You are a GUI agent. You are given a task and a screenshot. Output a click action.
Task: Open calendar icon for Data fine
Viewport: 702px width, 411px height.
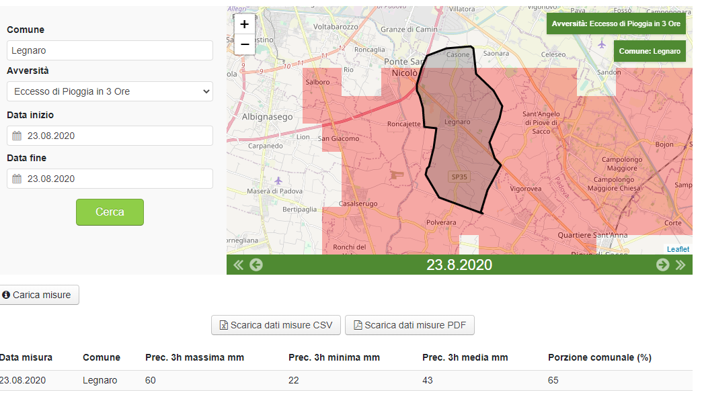click(x=17, y=179)
